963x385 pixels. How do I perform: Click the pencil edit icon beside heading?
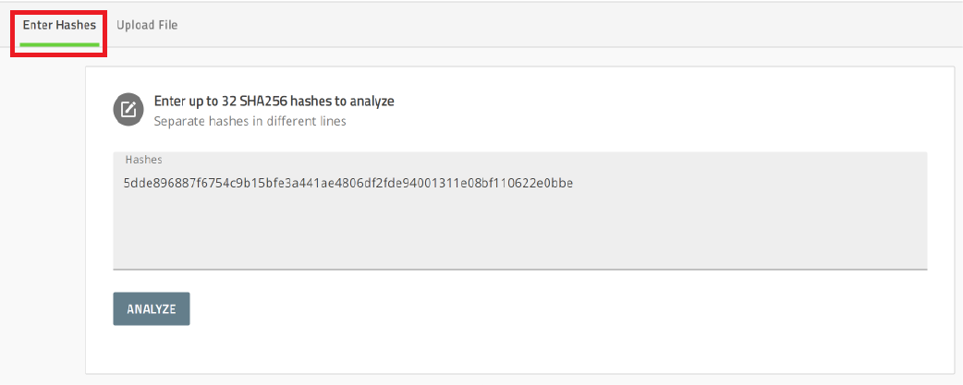coord(128,110)
